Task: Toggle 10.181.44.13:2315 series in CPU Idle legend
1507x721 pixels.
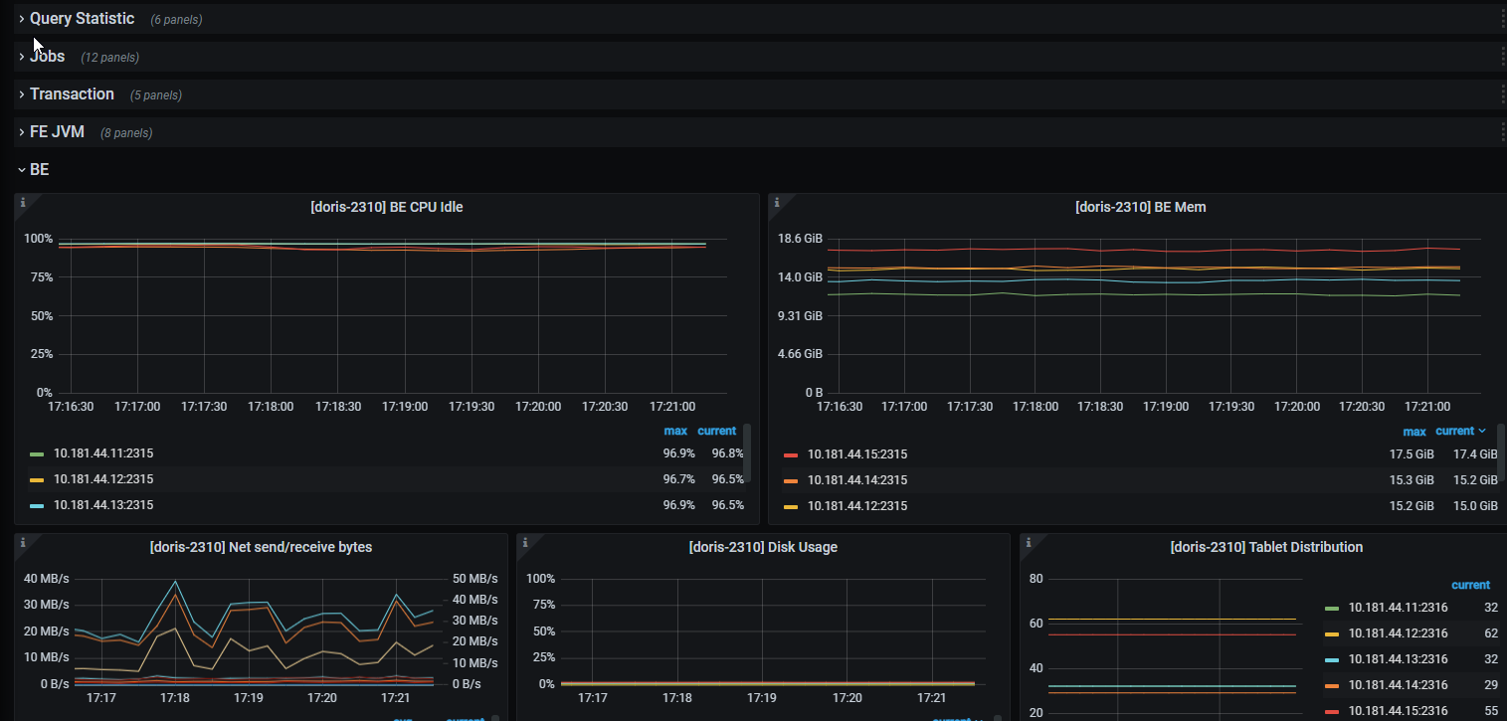Action: pyautogui.click(x=103, y=505)
